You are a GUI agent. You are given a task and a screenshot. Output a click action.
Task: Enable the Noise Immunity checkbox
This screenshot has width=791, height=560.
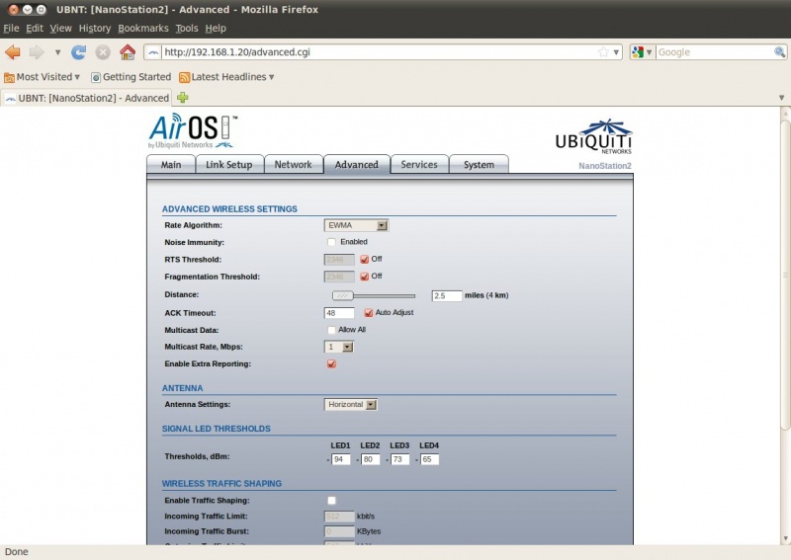click(x=331, y=242)
